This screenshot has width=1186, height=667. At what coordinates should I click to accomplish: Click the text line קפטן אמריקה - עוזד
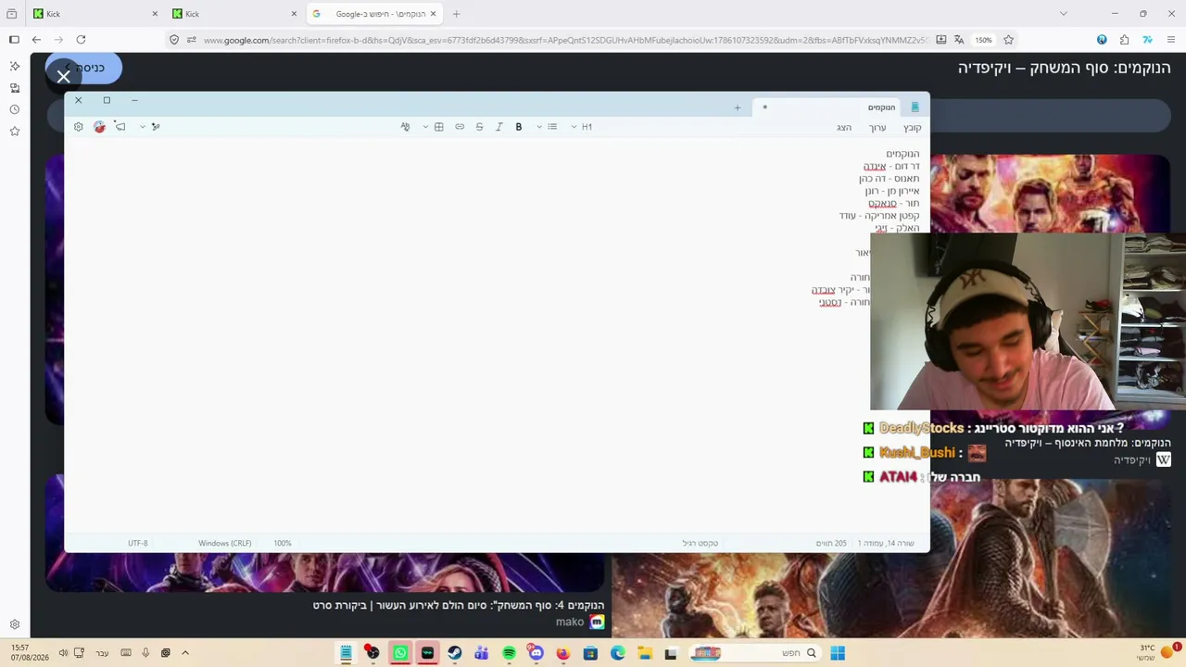tap(879, 216)
